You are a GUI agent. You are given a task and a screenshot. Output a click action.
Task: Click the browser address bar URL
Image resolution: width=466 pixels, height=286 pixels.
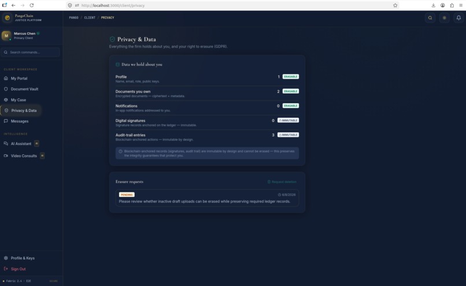click(113, 5)
